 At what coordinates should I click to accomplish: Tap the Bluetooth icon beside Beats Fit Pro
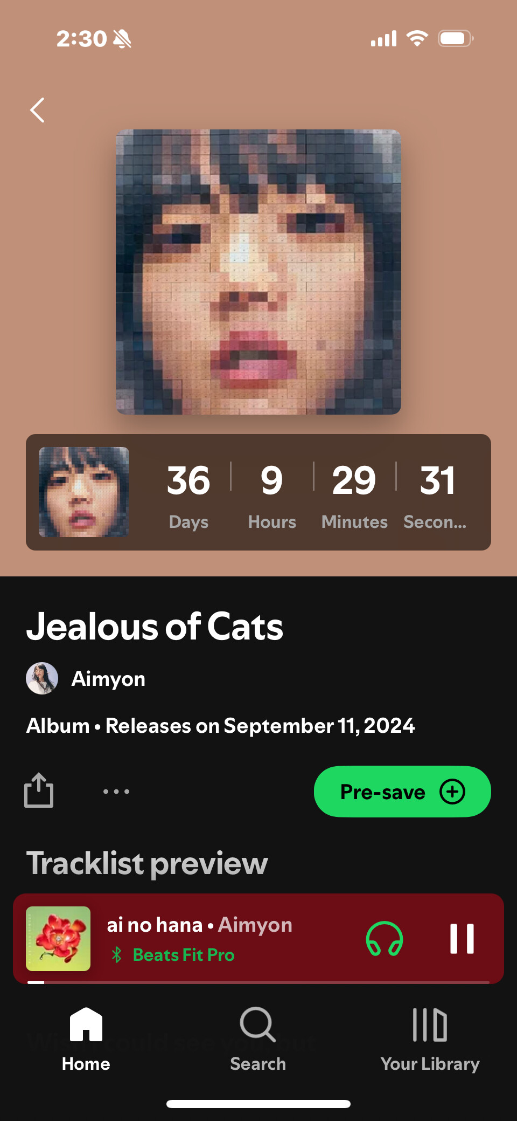[117, 955]
